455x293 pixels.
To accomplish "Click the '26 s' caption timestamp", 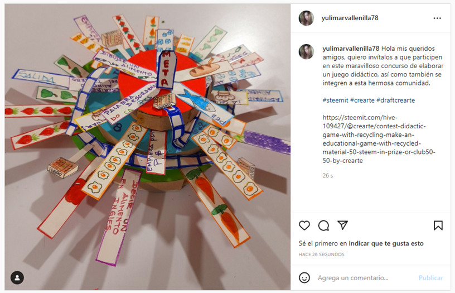I will pyautogui.click(x=328, y=176).
